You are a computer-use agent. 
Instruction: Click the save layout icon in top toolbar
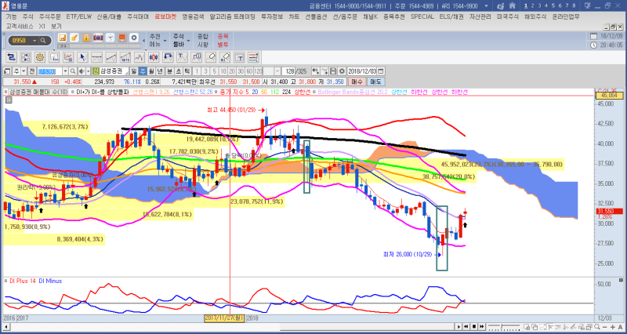[63, 38]
